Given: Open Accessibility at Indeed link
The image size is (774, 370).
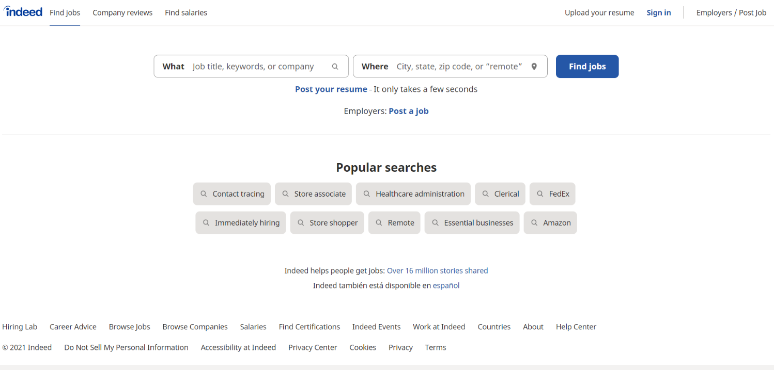Looking at the screenshot, I should [x=238, y=347].
